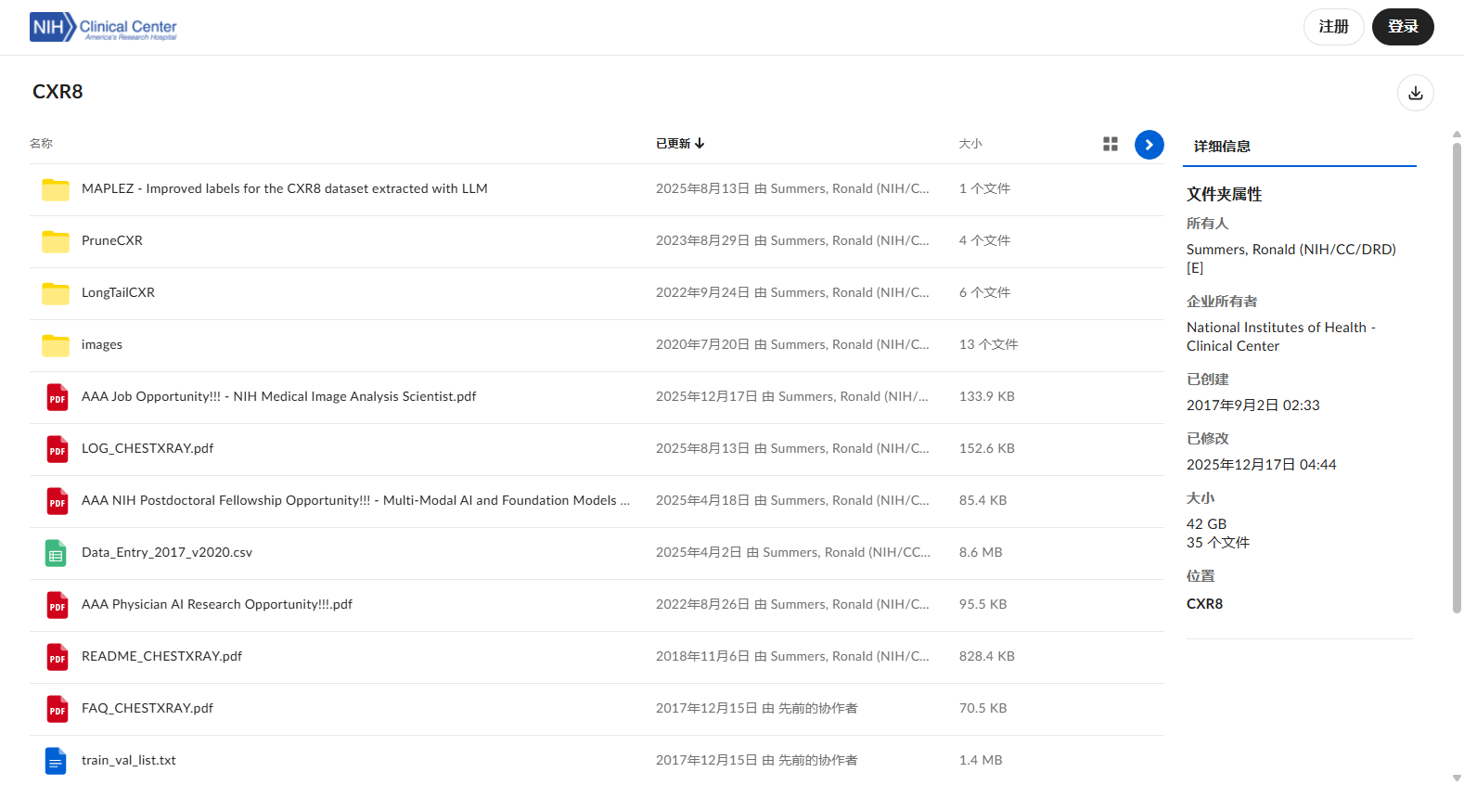Open the images folder icon
This screenshot has height=785, width=1464.
point(56,345)
